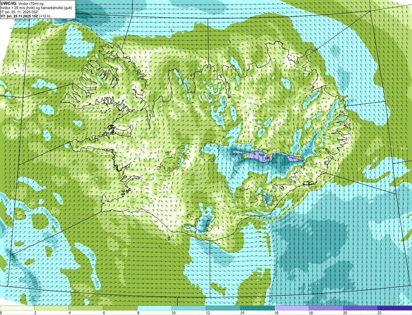Click the legend scale number "4"
Image resolution: width=412 pixels, height=315 pixels.
click(x=70, y=313)
